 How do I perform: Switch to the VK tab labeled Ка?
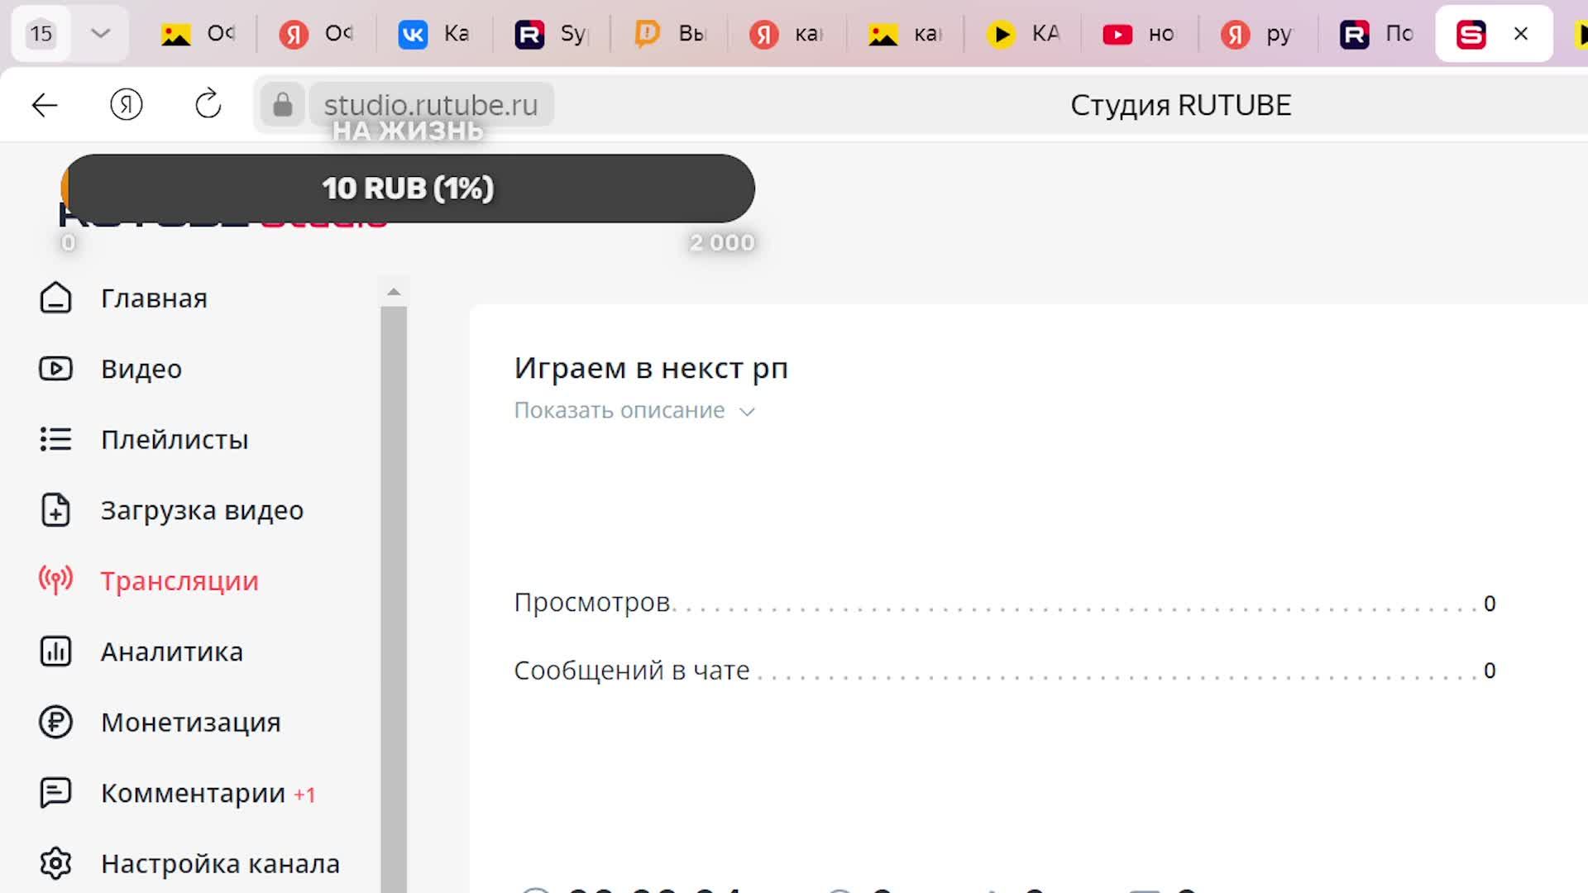433,34
